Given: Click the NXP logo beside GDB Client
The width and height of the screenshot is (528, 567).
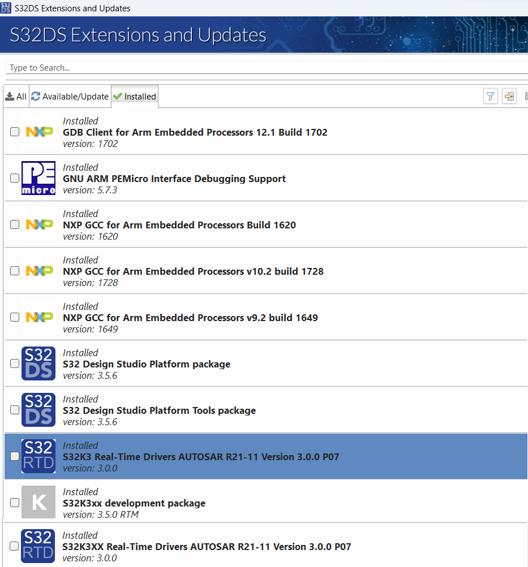Looking at the screenshot, I should pos(38,131).
